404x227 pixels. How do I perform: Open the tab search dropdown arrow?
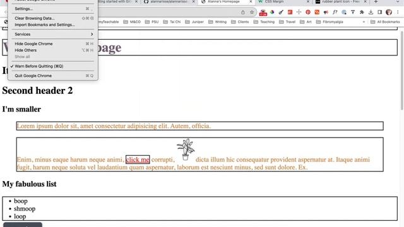(398, 2)
